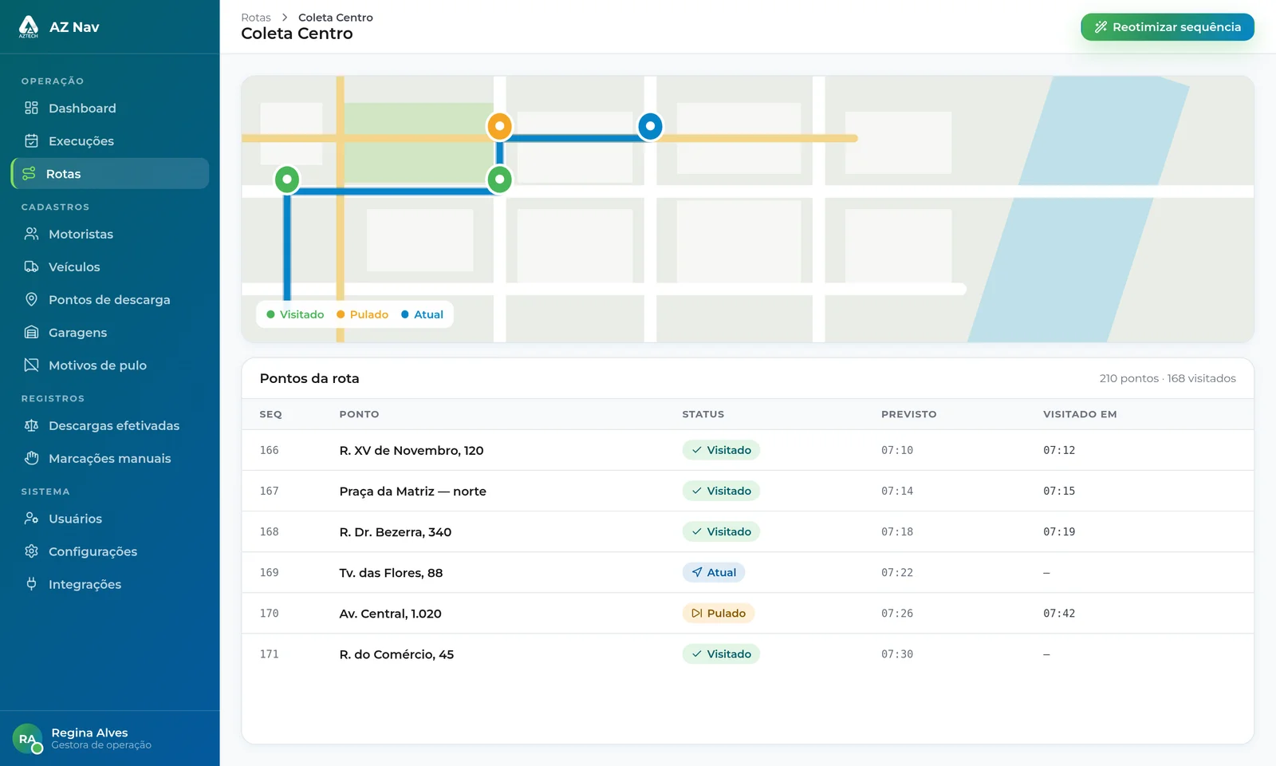Viewport: 1276px width, 766px height.
Task: Select row Praça da Matriz — norte
Action: 747,491
